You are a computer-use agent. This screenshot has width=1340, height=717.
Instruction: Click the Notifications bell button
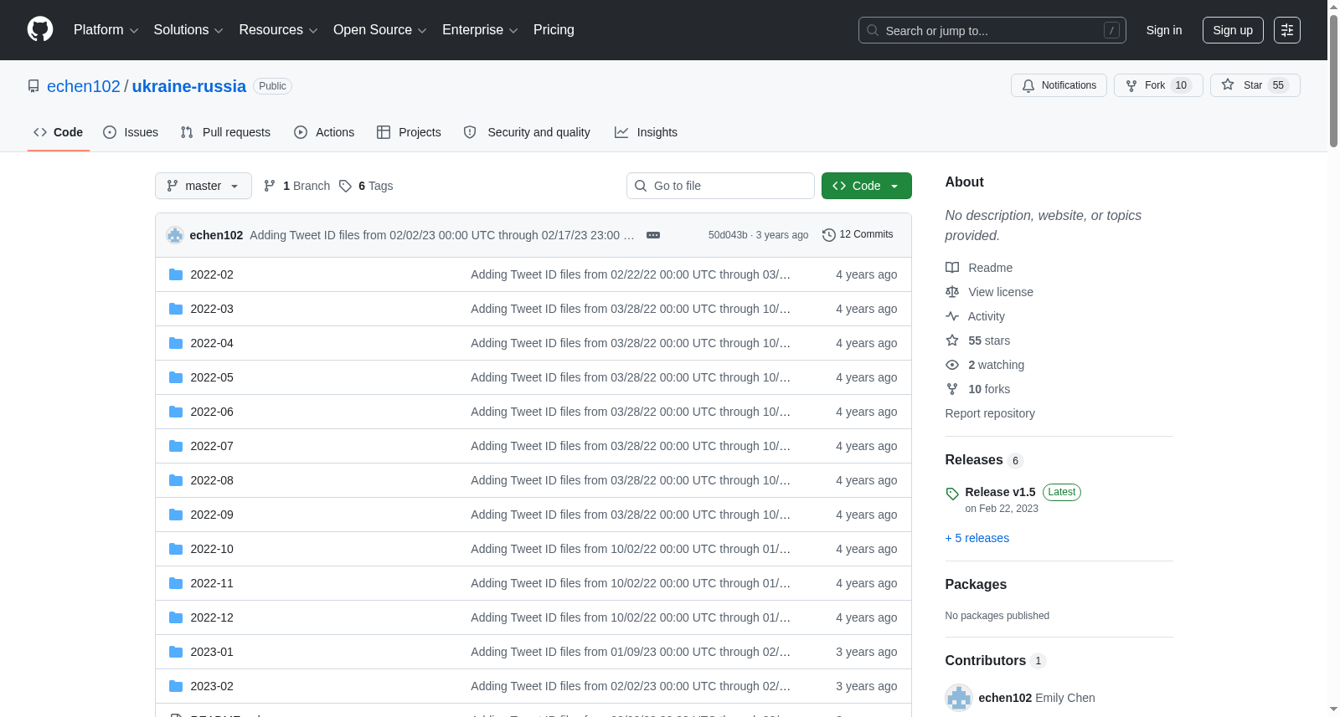[1059, 85]
